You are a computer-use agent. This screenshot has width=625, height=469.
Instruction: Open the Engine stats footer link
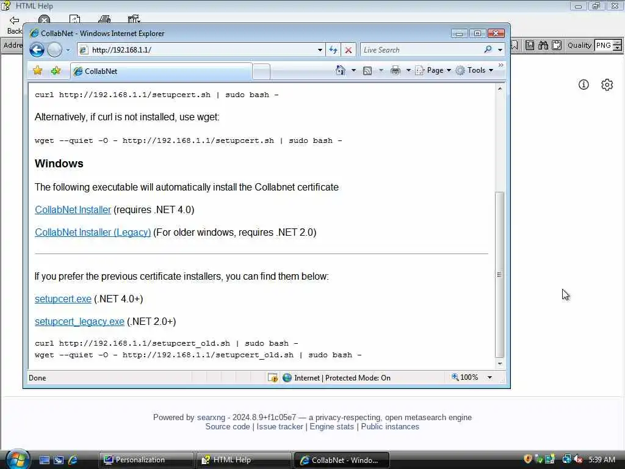tap(331, 426)
